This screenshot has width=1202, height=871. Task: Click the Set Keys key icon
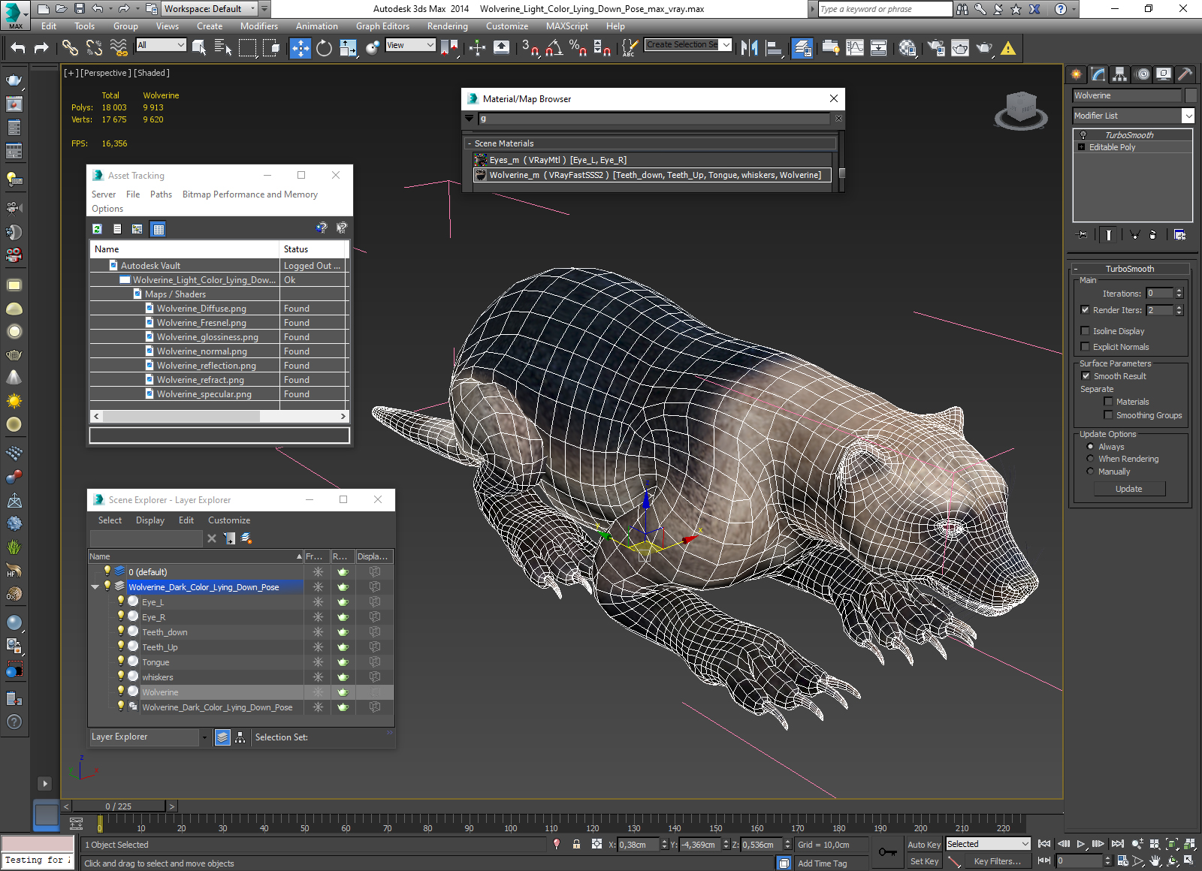coord(887,852)
